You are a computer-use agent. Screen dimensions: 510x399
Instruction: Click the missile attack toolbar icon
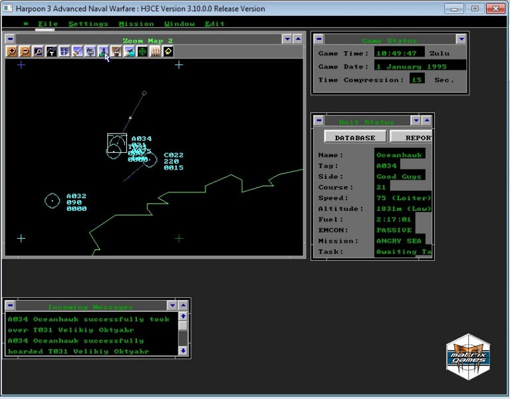point(77,51)
